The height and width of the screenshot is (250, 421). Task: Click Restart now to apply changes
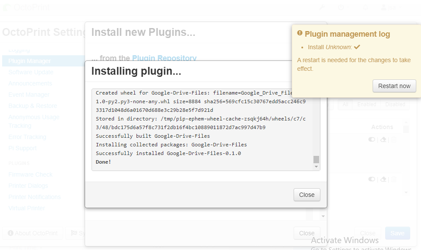click(394, 86)
